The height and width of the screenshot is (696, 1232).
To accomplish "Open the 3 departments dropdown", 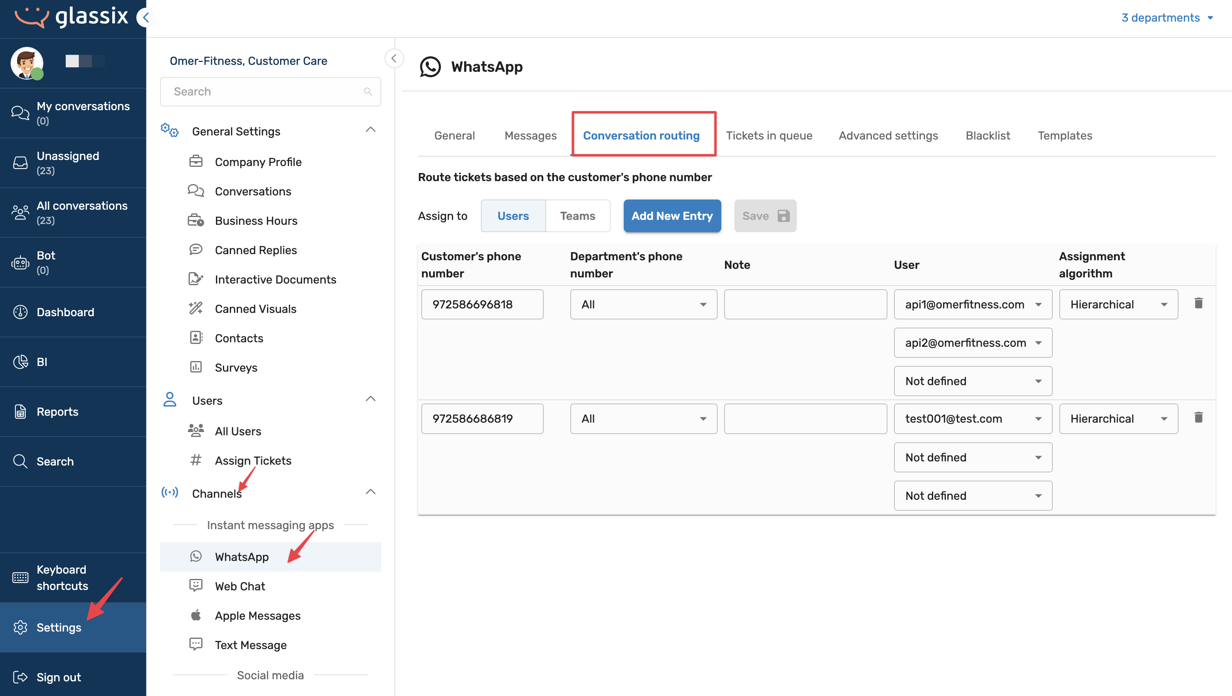I will click(x=1166, y=18).
